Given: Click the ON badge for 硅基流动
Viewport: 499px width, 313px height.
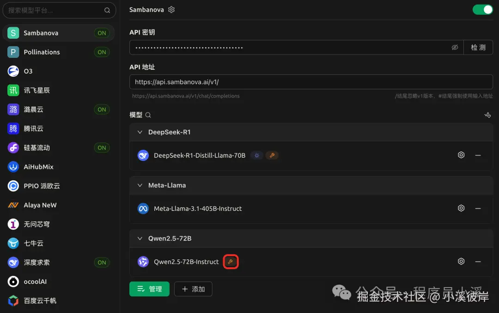Looking at the screenshot, I should [x=102, y=148].
